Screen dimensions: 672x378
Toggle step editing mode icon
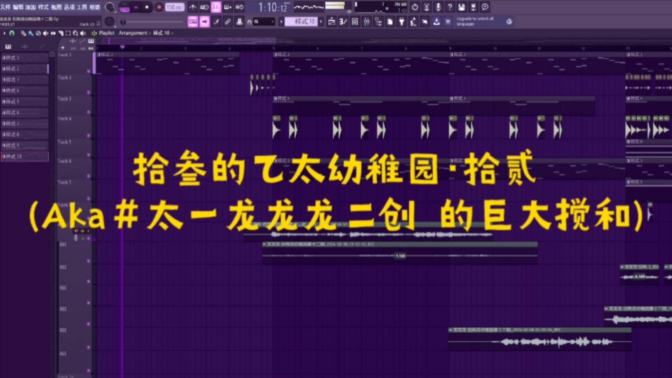coord(216,22)
